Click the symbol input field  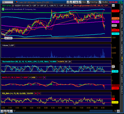(8, 2)
